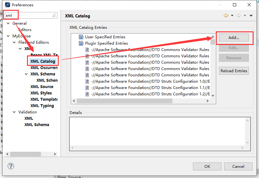Viewport: 259px width, 178px height.
Task: Click the Add... button
Action: coord(234,38)
